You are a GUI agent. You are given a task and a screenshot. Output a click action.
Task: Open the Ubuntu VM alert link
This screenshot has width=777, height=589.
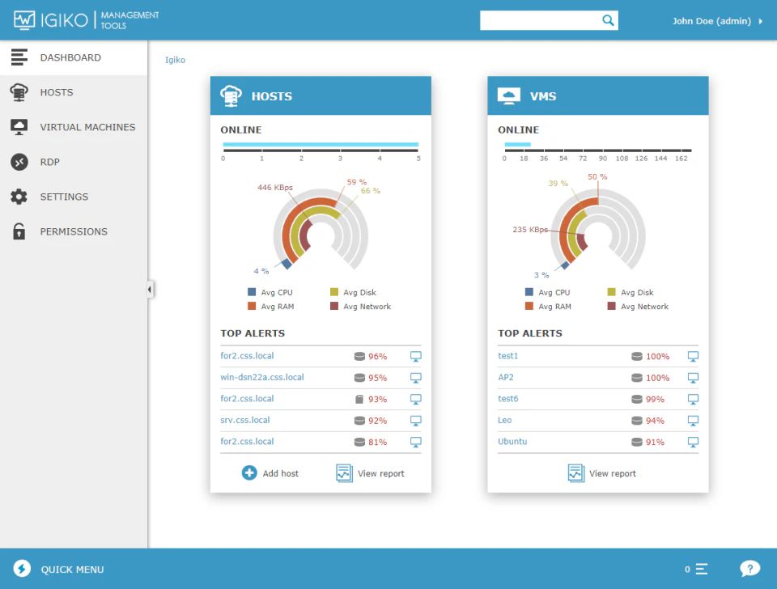511,442
